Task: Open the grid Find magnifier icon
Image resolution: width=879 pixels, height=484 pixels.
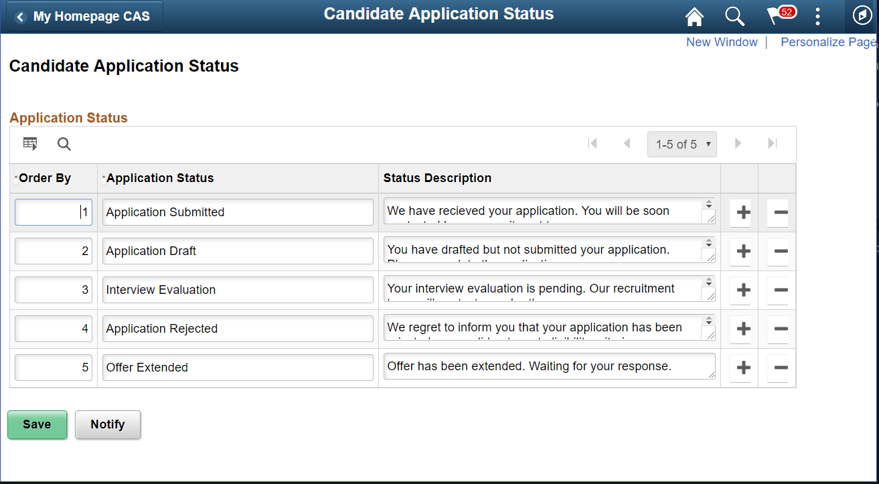Action: [x=64, y=144]
